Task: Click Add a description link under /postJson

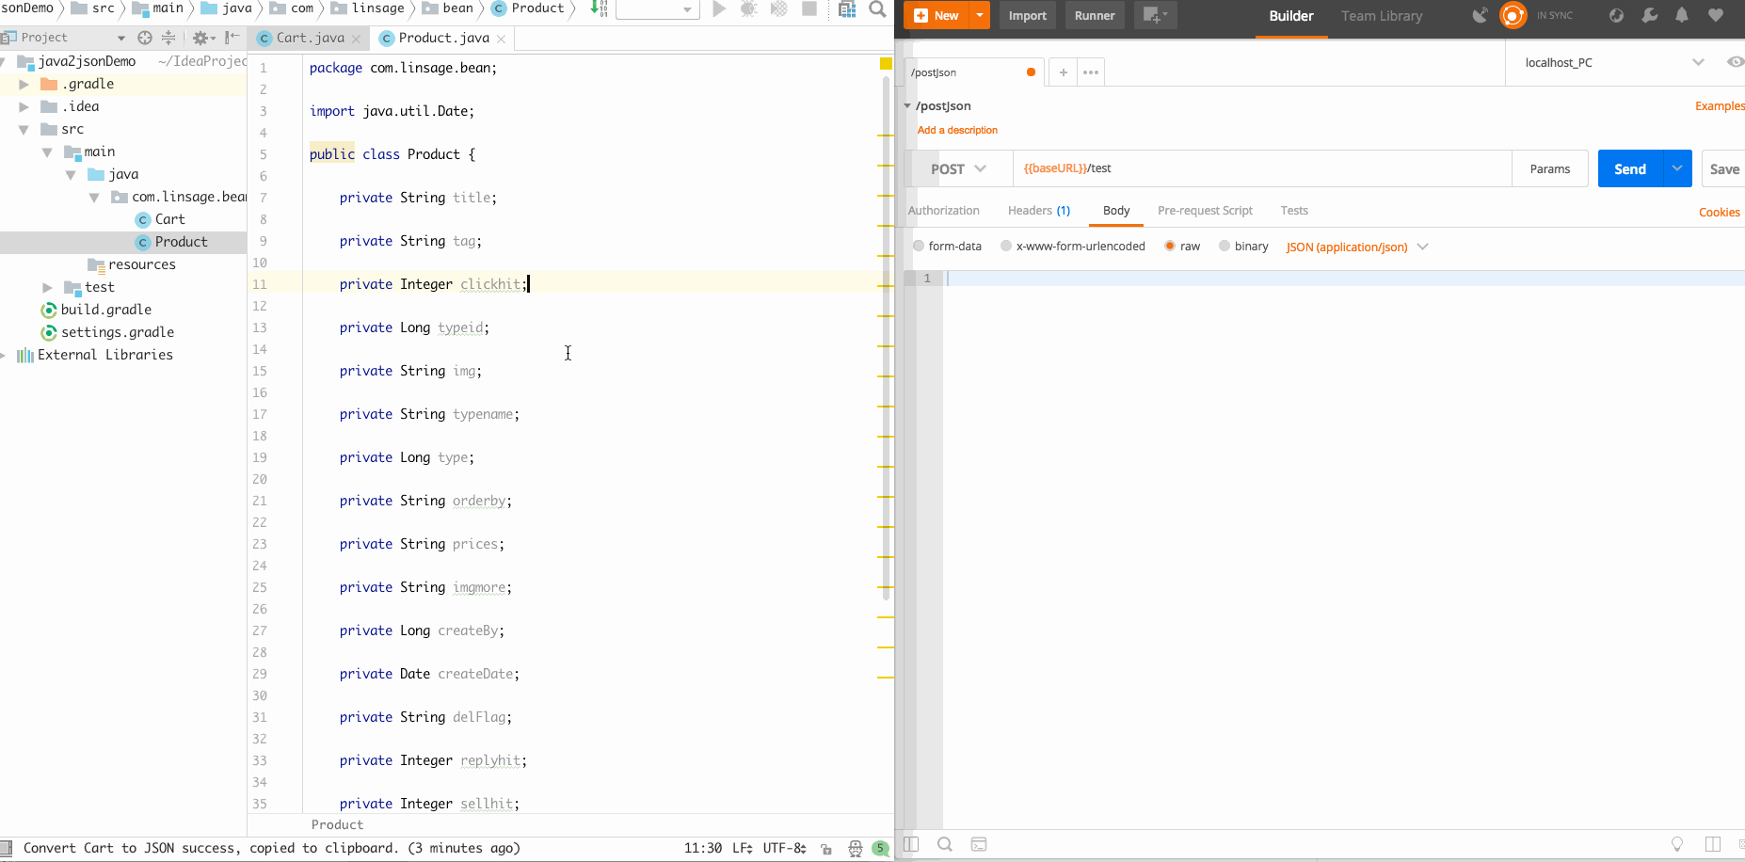Action: click(x=957, y=130)
